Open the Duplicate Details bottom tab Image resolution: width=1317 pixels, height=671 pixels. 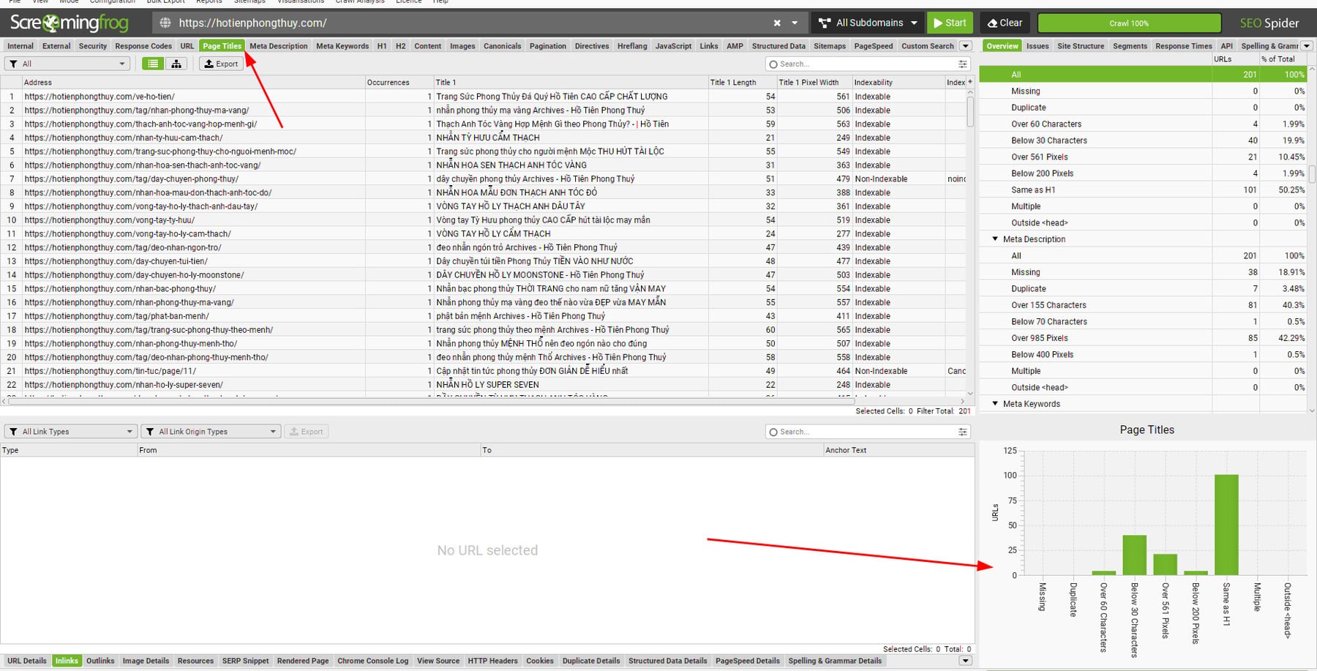tap(591, 661)
